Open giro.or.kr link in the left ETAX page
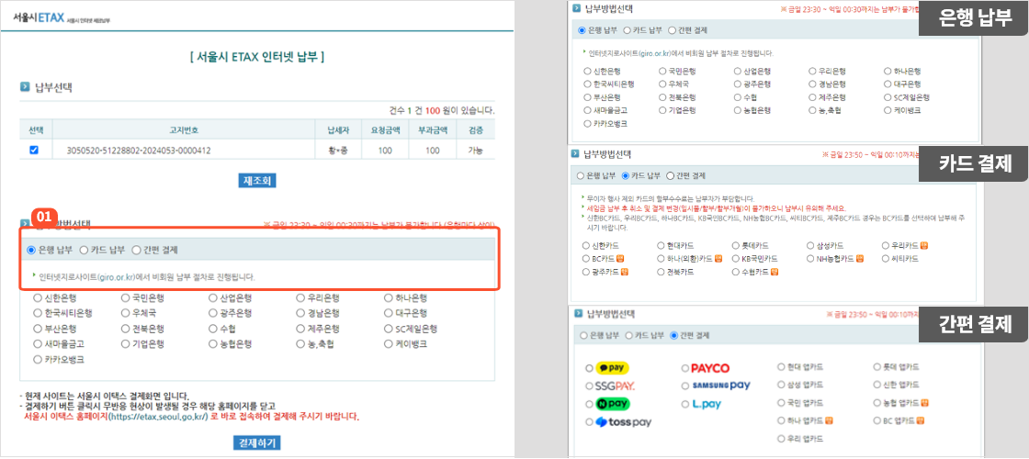 [117, 277]
